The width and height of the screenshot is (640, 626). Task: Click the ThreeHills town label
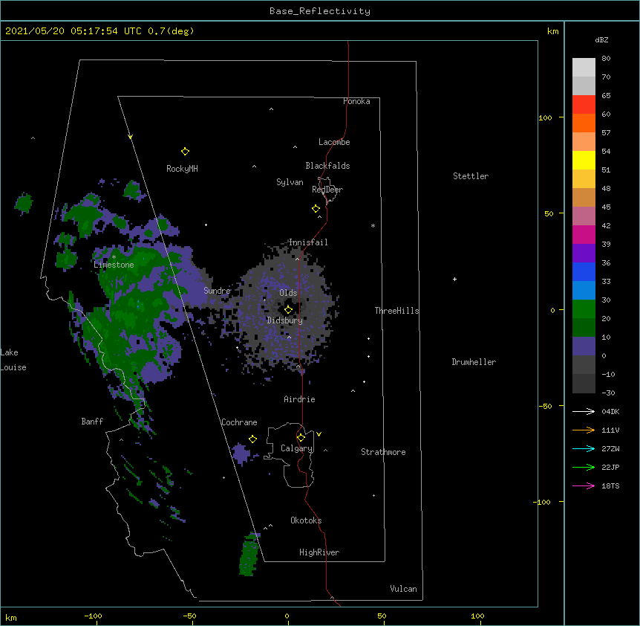[396, 311]
